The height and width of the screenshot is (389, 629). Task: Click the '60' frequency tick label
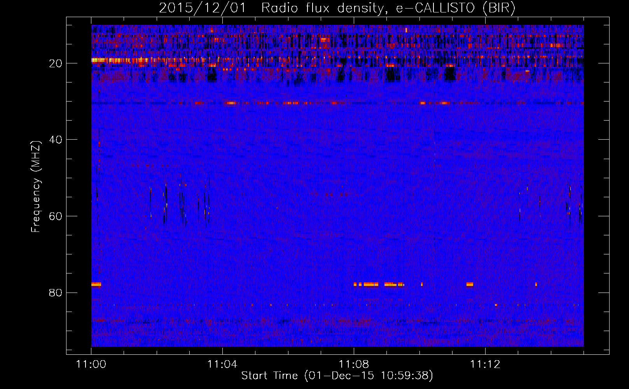[x=56, y=216]
